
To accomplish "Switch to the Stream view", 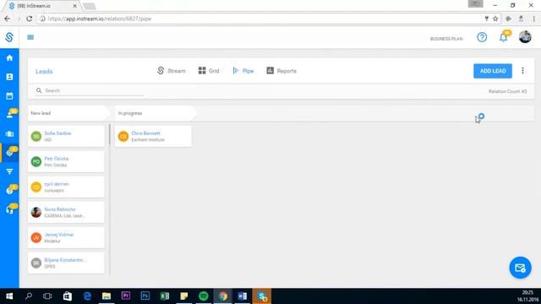I will click(172, 71).
